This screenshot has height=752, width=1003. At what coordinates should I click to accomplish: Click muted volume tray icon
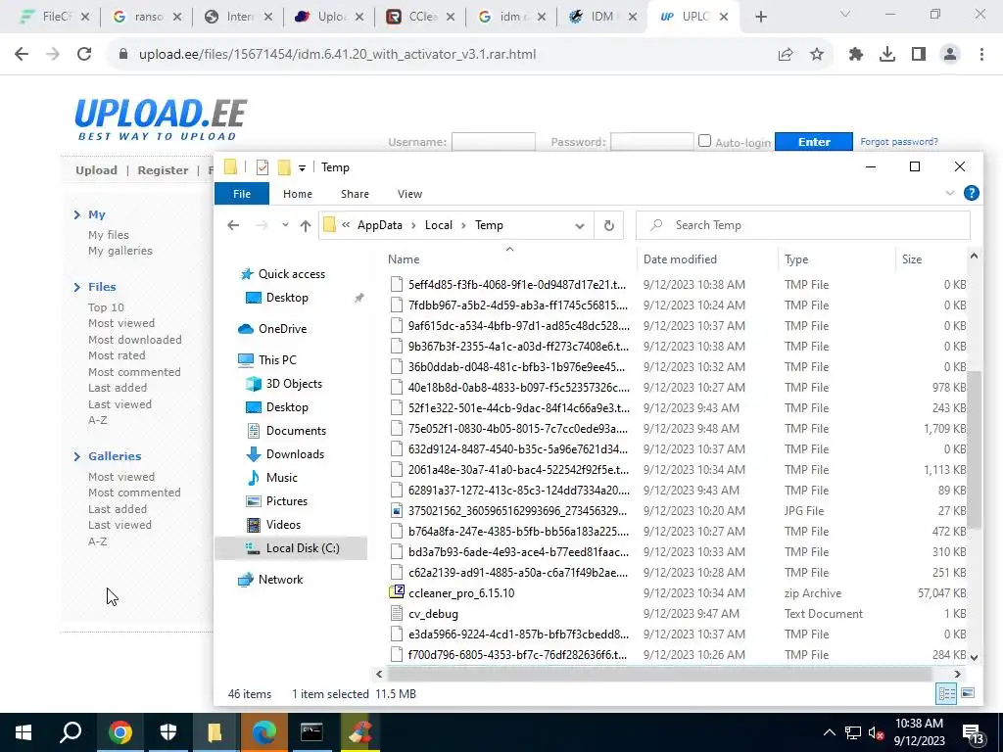876,732
